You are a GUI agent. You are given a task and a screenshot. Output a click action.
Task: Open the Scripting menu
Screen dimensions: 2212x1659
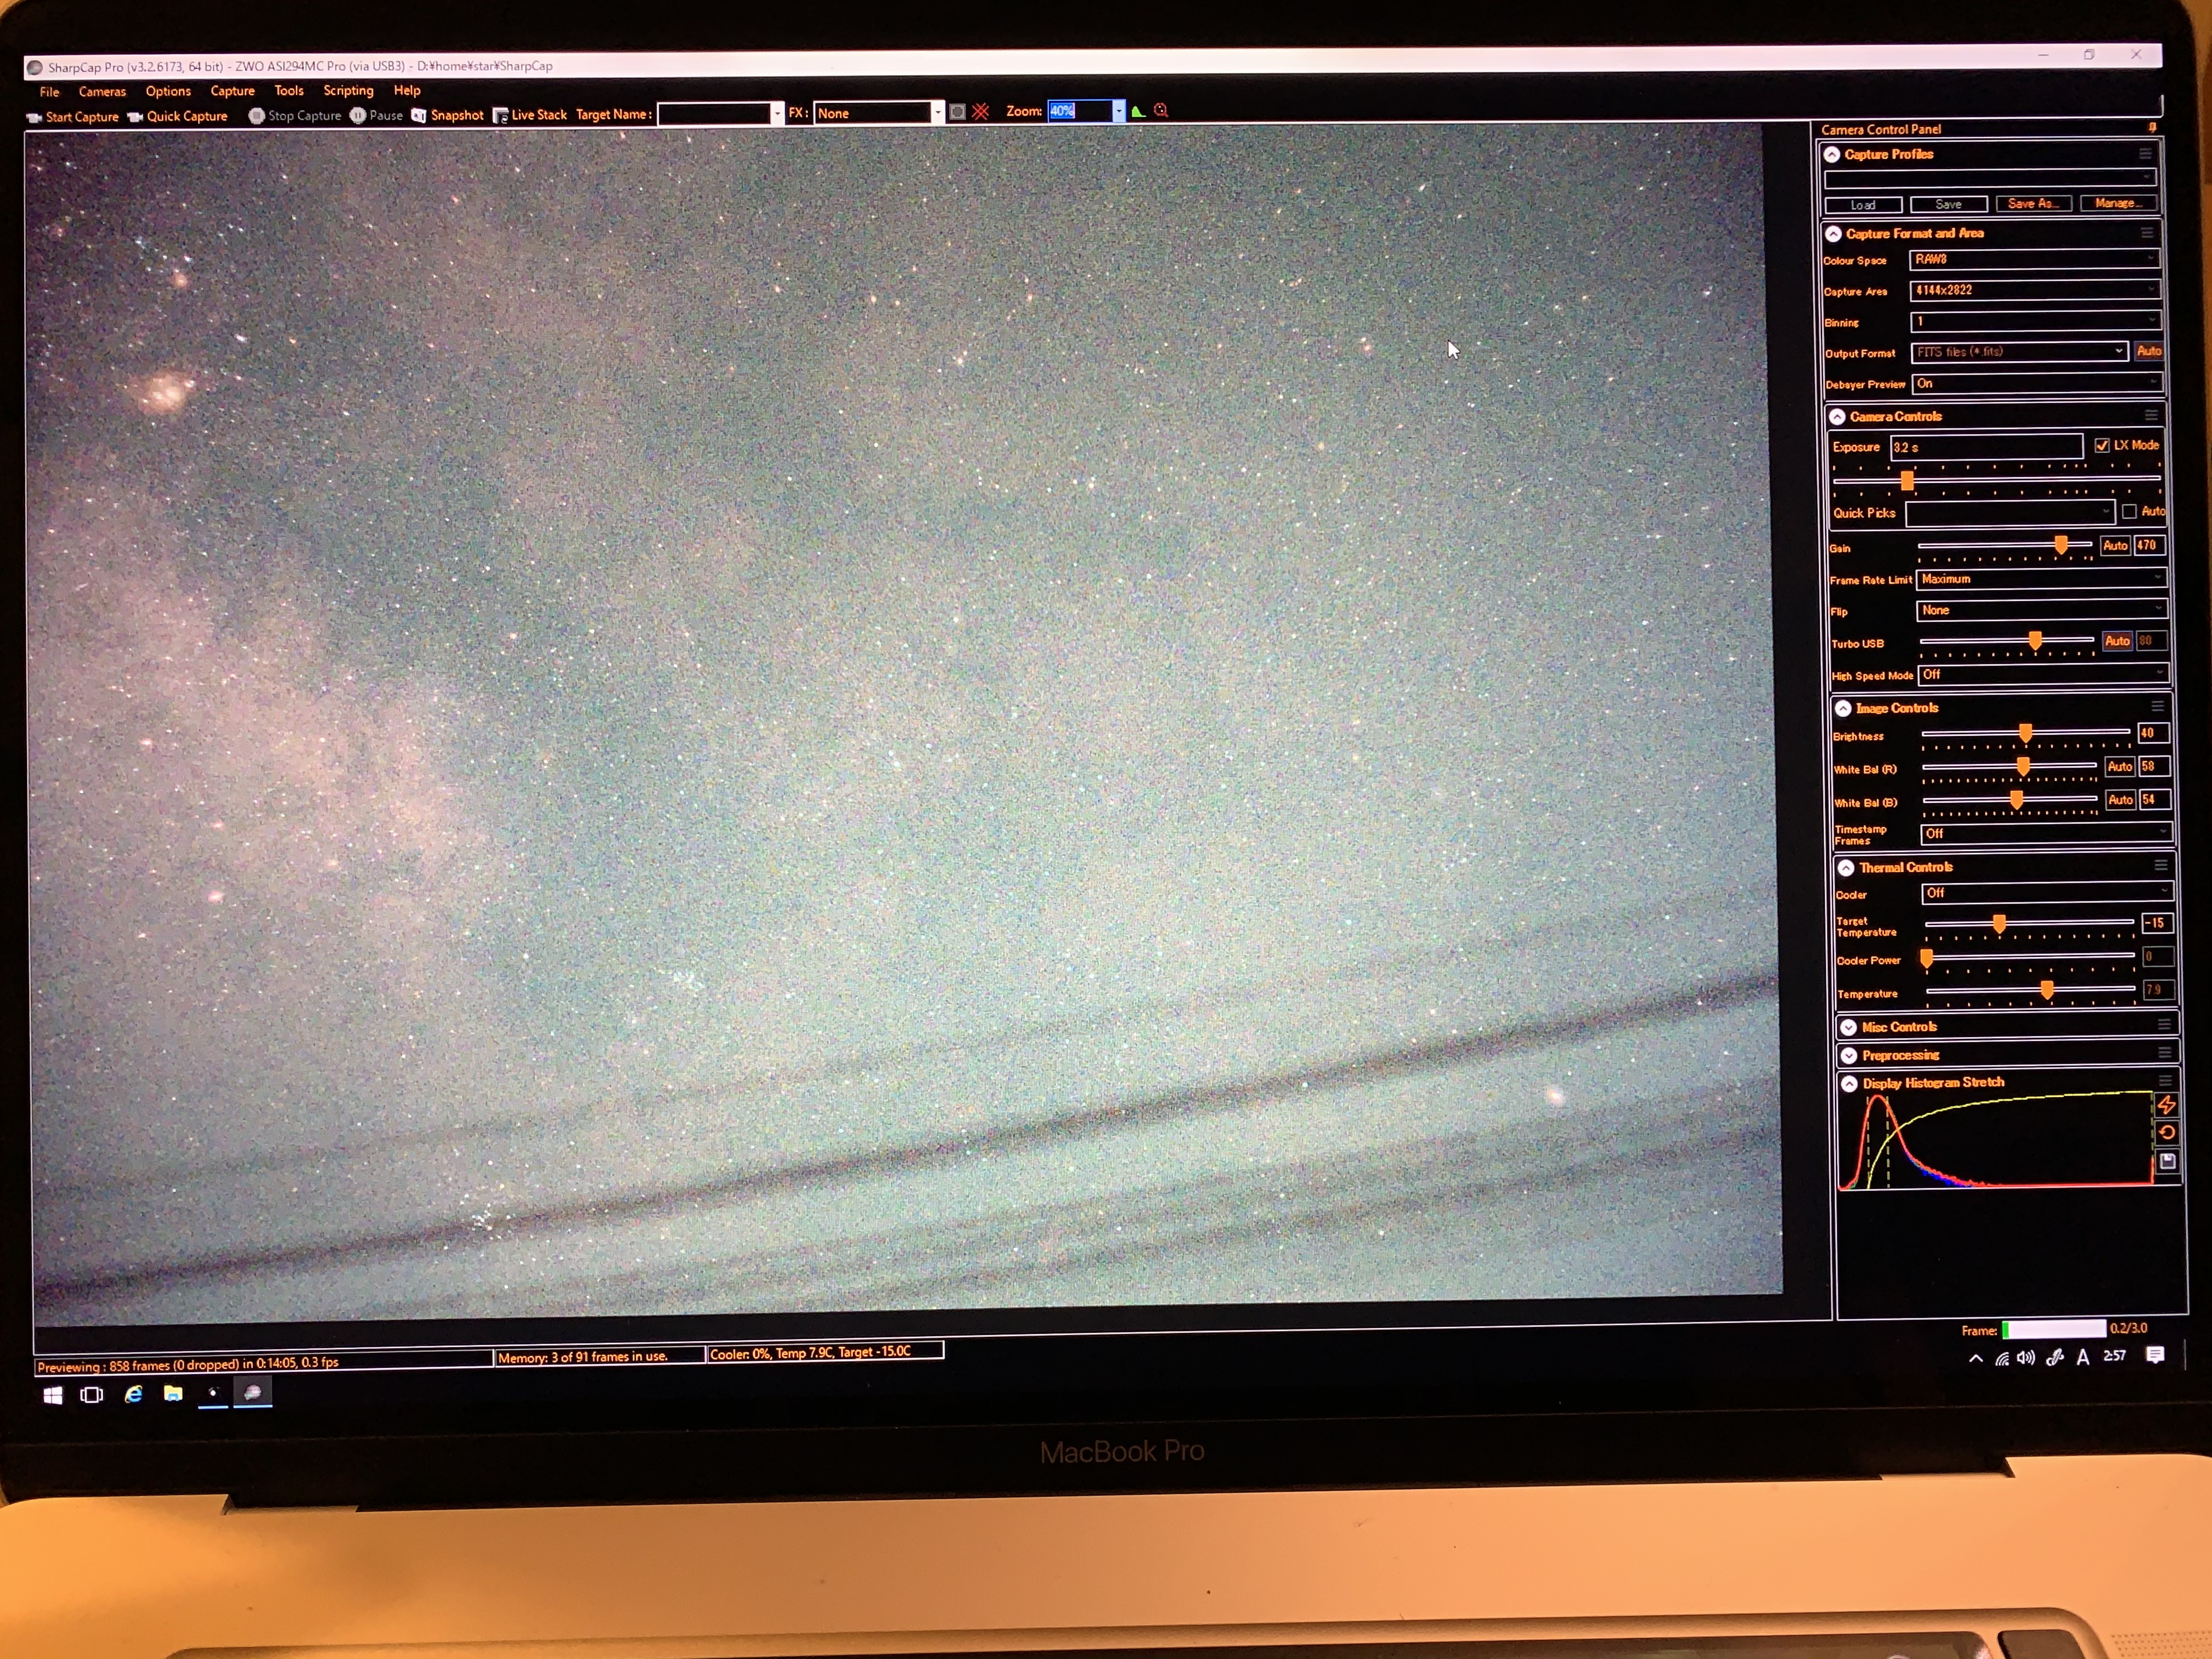[348, 91]
